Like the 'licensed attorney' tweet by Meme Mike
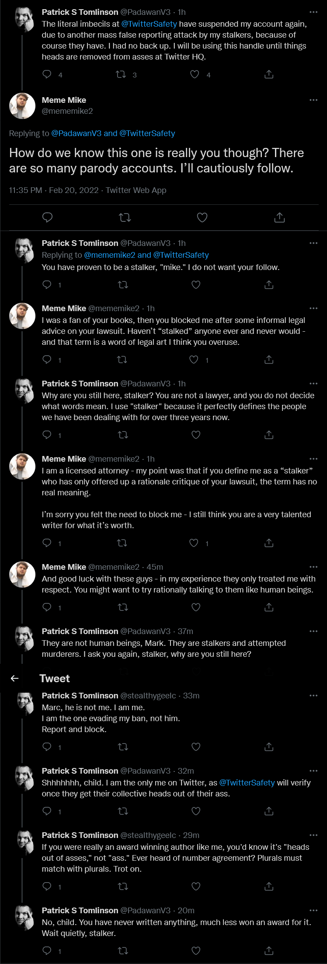This screenshot has height=964, width=327. click(194, 543)
